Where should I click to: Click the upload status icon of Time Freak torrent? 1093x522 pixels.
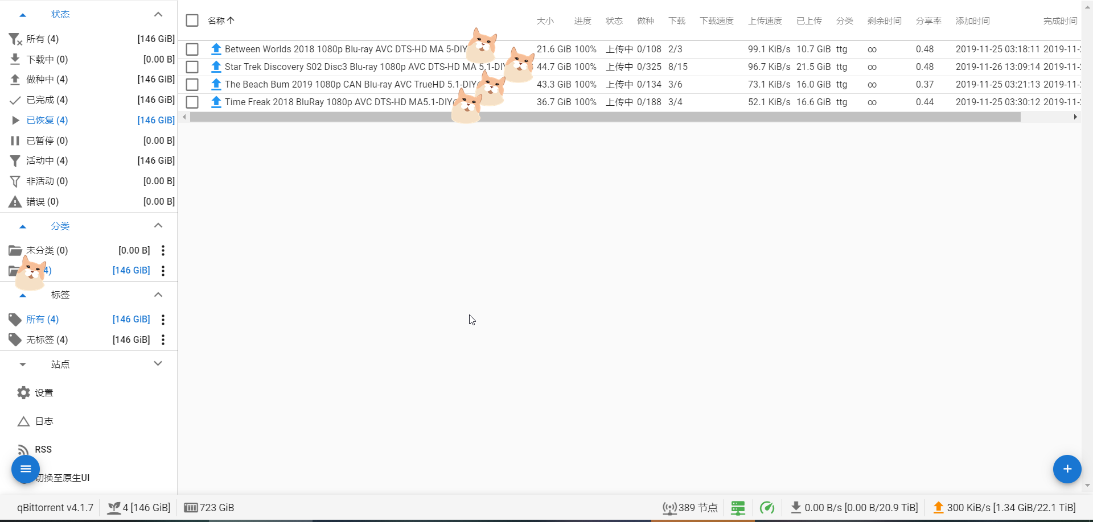pyautogui.click(x=216, y=102)
